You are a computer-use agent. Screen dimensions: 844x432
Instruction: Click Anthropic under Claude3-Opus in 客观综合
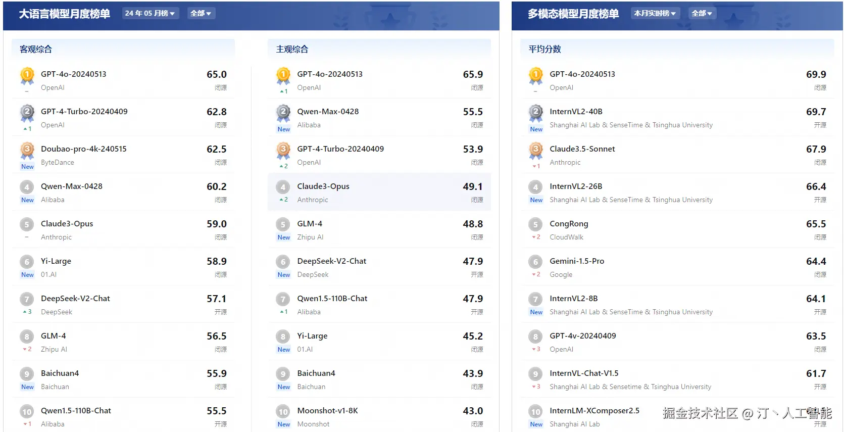coord(56,237)
